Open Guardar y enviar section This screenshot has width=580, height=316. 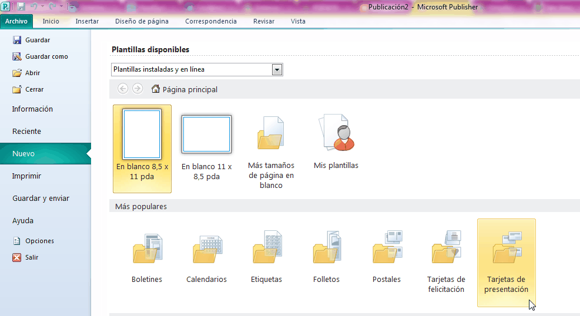(41, 198)
